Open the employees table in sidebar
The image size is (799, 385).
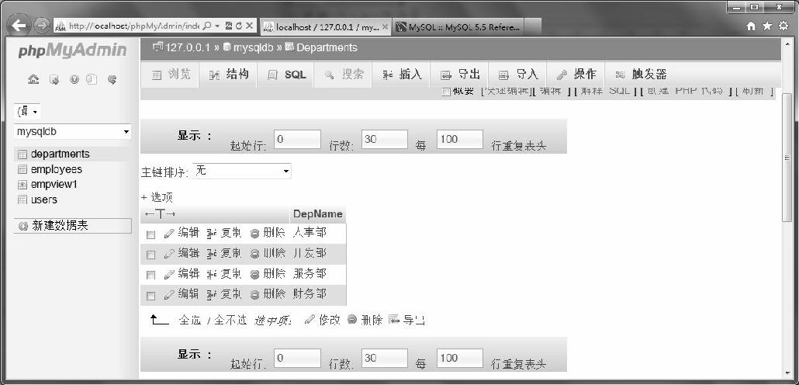coord(56,169)
